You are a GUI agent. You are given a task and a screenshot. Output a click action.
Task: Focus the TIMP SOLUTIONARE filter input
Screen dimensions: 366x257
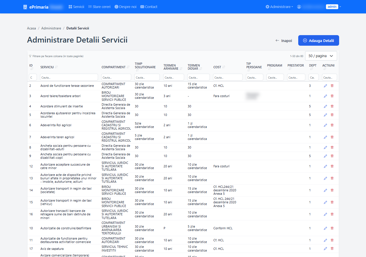pos(147,77)
